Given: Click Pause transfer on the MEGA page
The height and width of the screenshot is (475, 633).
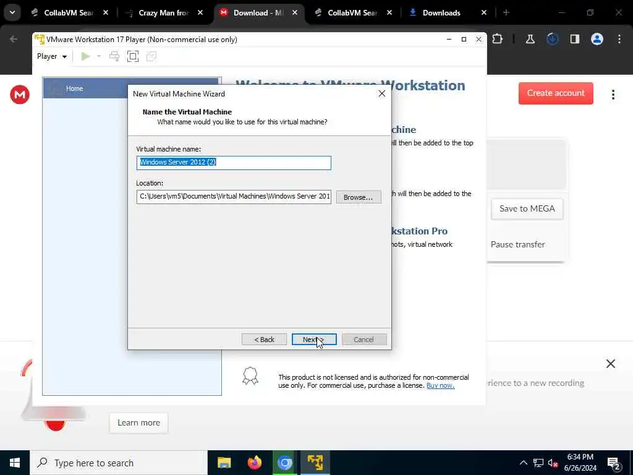Looking at the screenshot, I should [x=517, y=244].
